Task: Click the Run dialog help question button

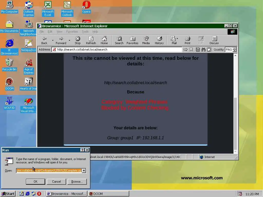Action: tap(82, 150)
